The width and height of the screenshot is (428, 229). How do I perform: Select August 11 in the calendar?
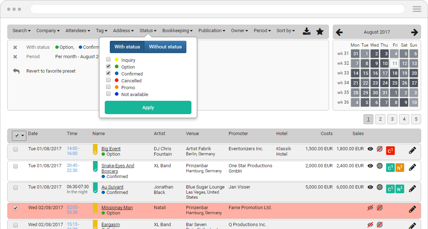click(x=394, y=64)
